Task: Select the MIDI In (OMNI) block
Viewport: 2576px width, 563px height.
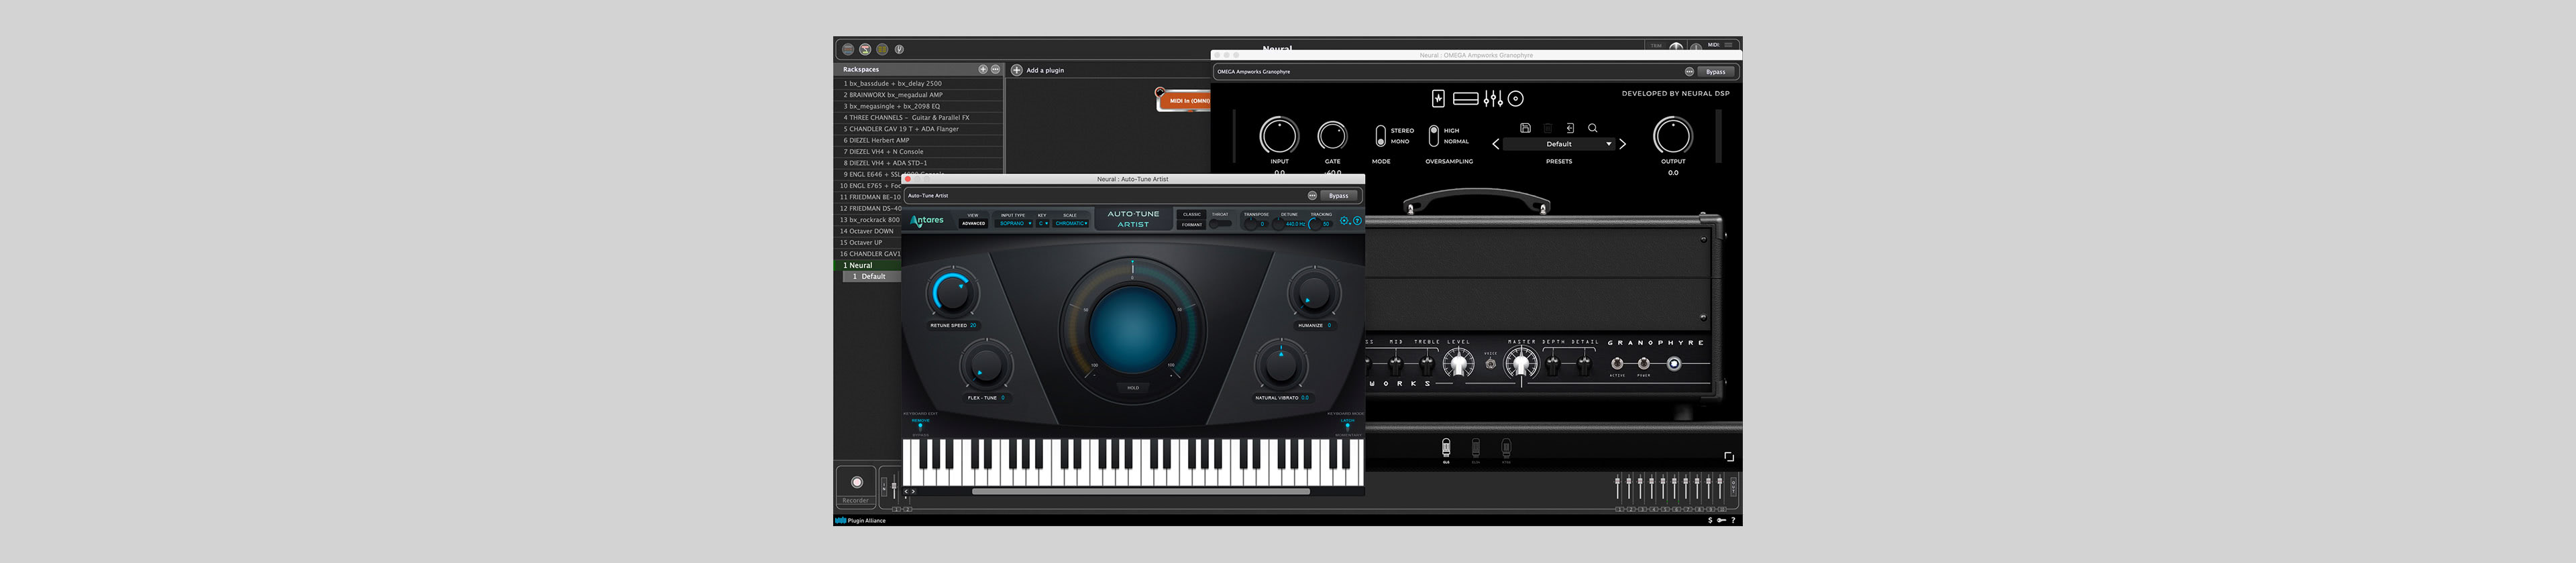Action: click(x=1185, y=100)
